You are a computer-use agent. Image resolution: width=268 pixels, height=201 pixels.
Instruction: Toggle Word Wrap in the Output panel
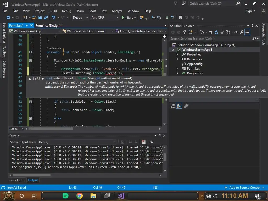[152, 142]
